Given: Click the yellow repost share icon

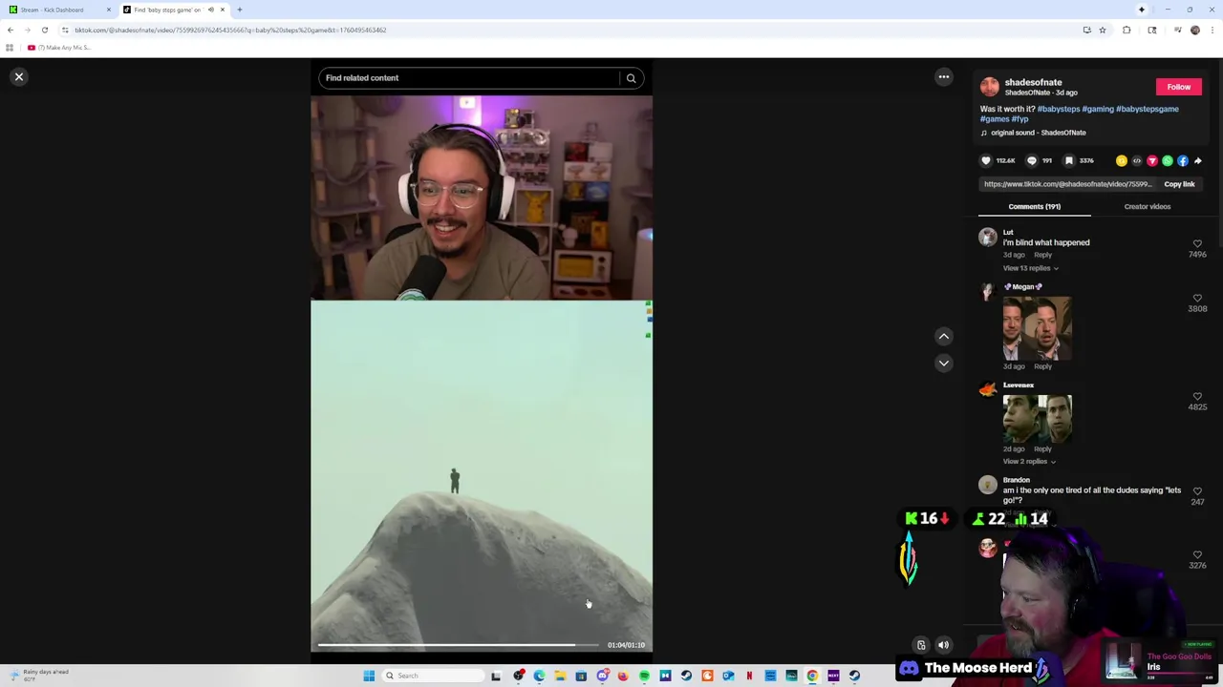Looking at the screenshot, I should tap(1121, 160).
